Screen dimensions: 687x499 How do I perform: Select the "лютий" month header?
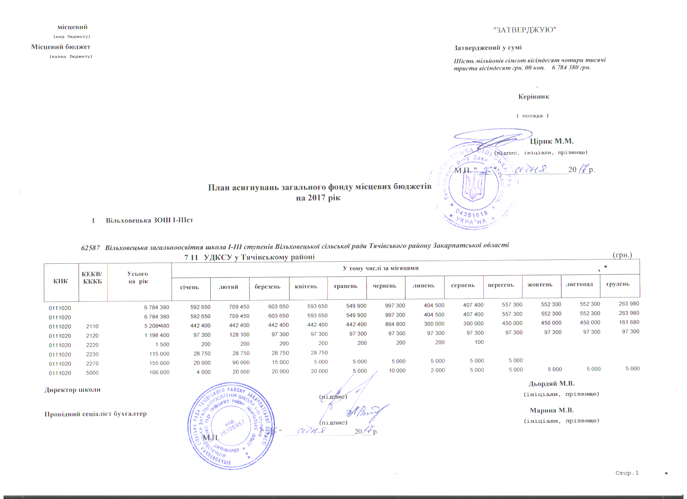[x=228, y=287]
